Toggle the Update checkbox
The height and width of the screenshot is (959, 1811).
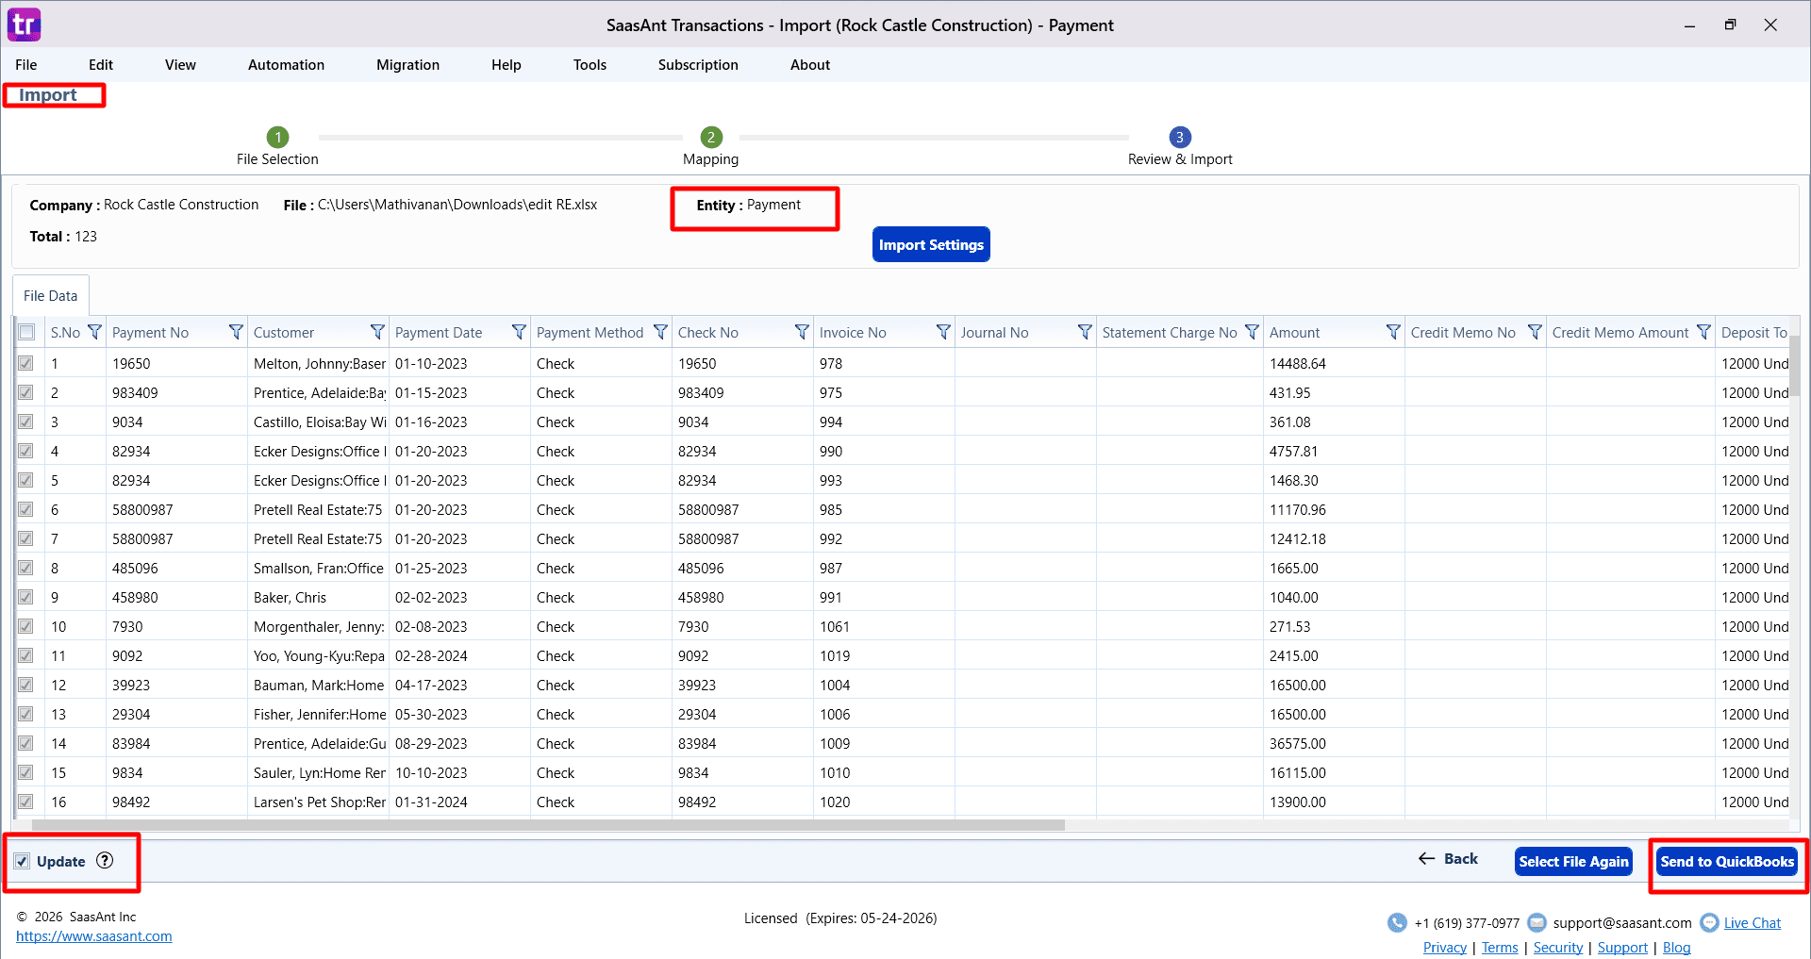pyautogui.click(x=22, y=861)
